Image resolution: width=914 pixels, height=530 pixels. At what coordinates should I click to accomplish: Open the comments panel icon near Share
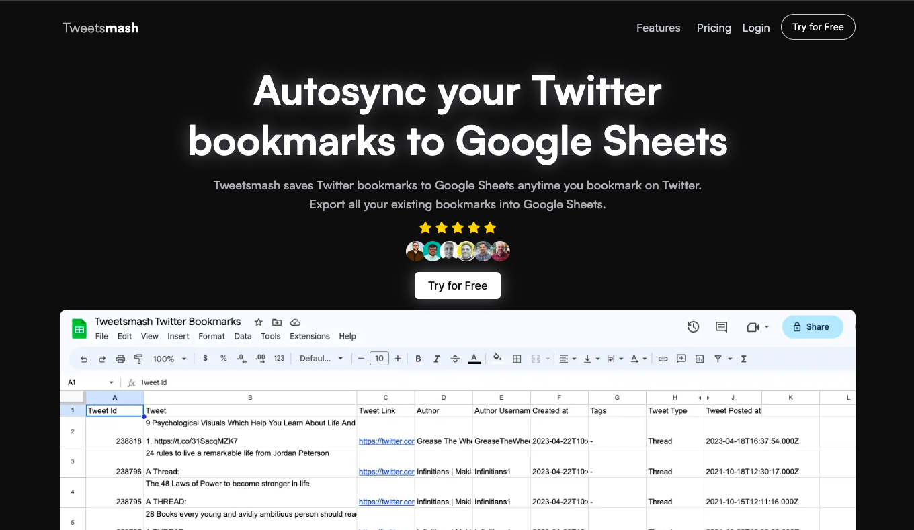point(722,327)
